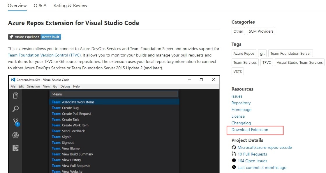Open the Rating & Review tab
The height and width of the screenshot is (173, 326).
(70, 6)
